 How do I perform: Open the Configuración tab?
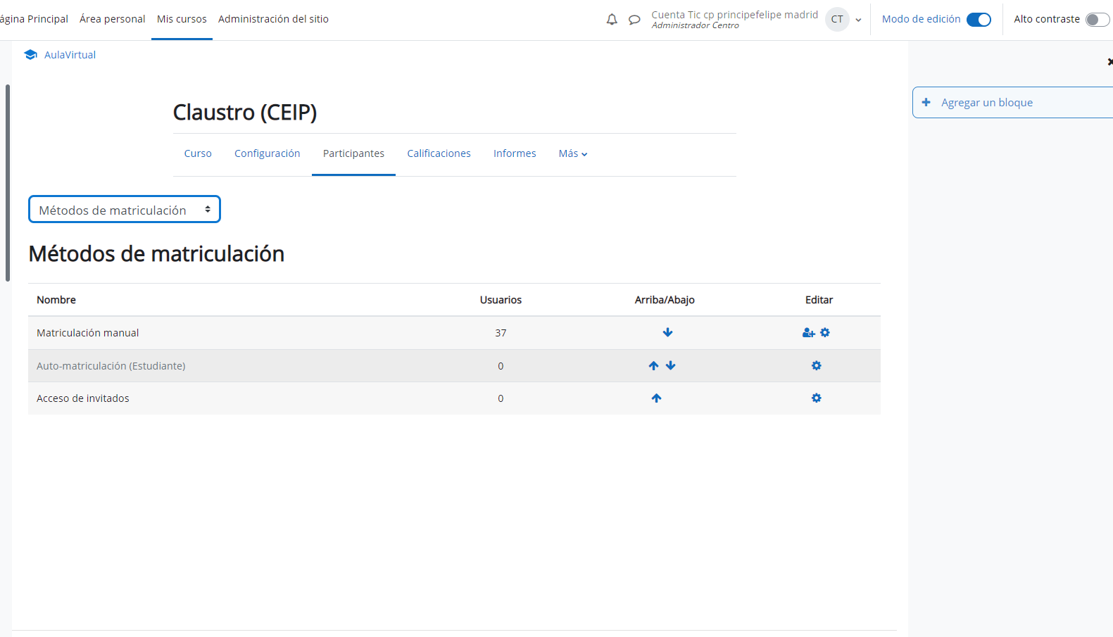pyautogui.click(x=267, y=153)
